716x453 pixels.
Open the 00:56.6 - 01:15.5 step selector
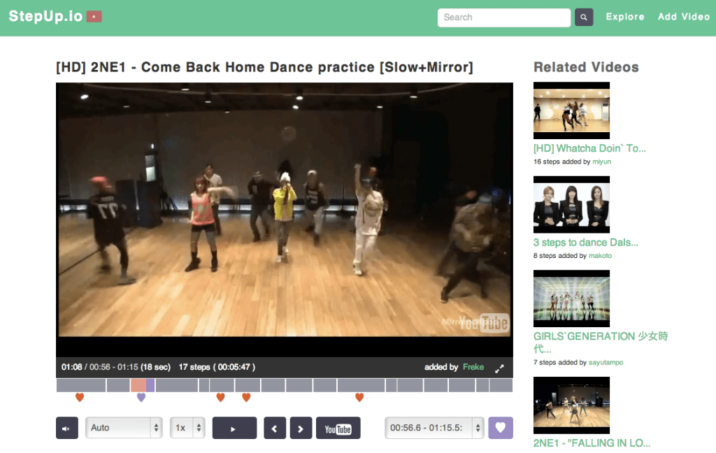[x=434, y=428]
